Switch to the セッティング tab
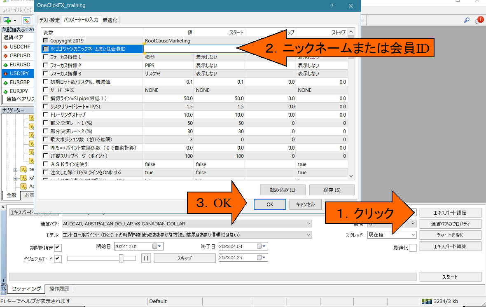The width and height of the screenshot is (486, 307). tap(26, 289)
